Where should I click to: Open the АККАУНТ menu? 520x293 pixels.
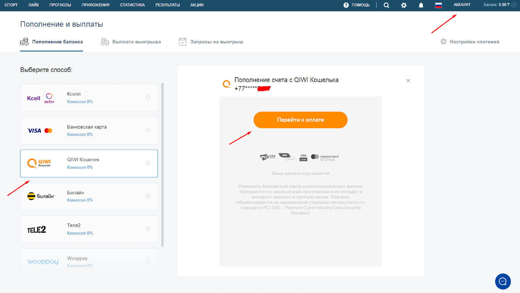[462, 5]
